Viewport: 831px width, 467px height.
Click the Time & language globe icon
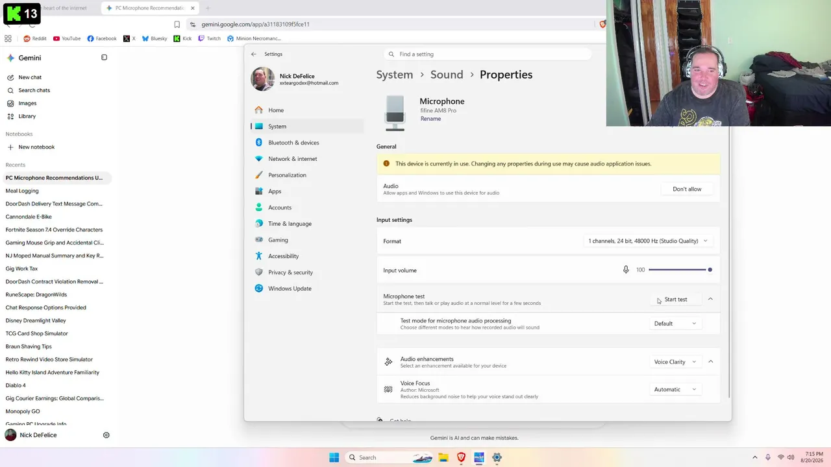pyautogui.click(x=259, y=224)
